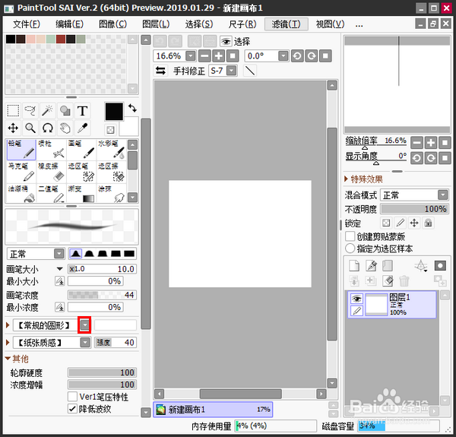Toggle lock all padlock icon
This screenshot has height=437, width=456.
click(428, 223)
